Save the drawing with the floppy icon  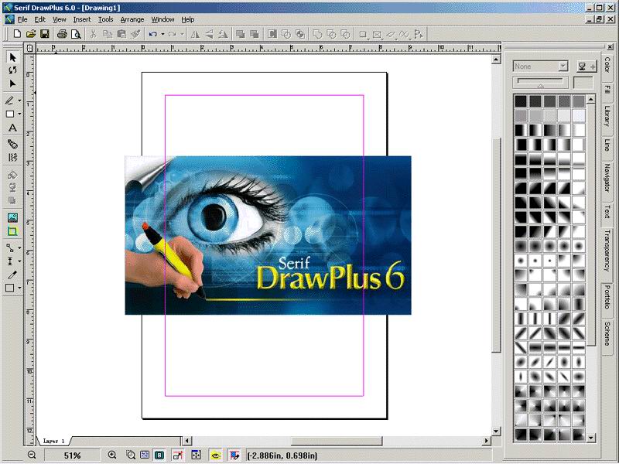44,34
